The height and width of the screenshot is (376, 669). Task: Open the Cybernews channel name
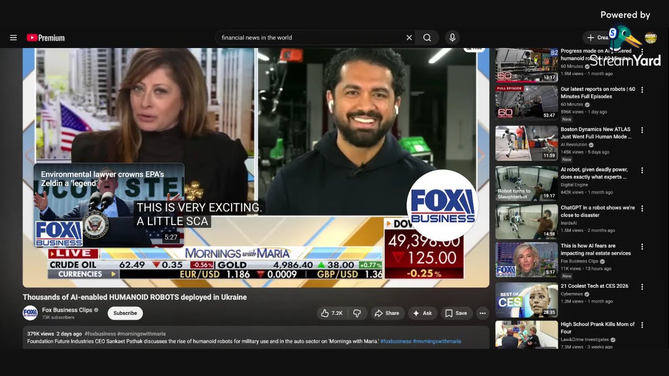tap(572, 294)
